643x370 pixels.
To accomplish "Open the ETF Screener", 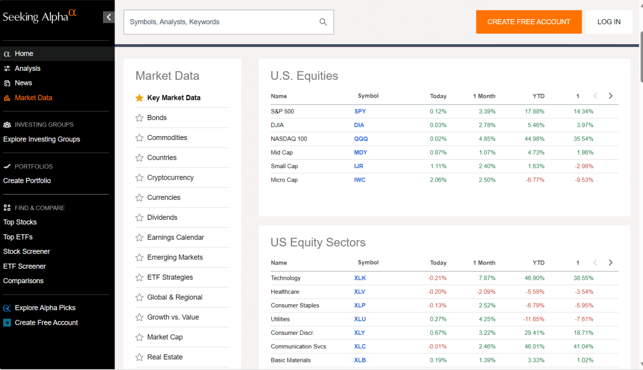I will pyautogui.click(x=25, y=266).
